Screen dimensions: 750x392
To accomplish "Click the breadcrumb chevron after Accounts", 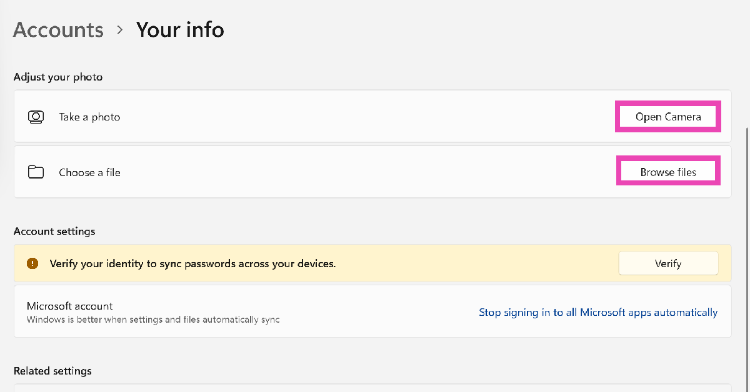I will pyautogui.click(x=120, y=30).
